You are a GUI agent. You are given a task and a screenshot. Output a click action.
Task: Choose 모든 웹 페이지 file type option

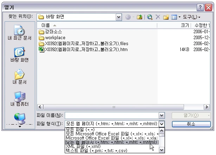tap(112, 142)
